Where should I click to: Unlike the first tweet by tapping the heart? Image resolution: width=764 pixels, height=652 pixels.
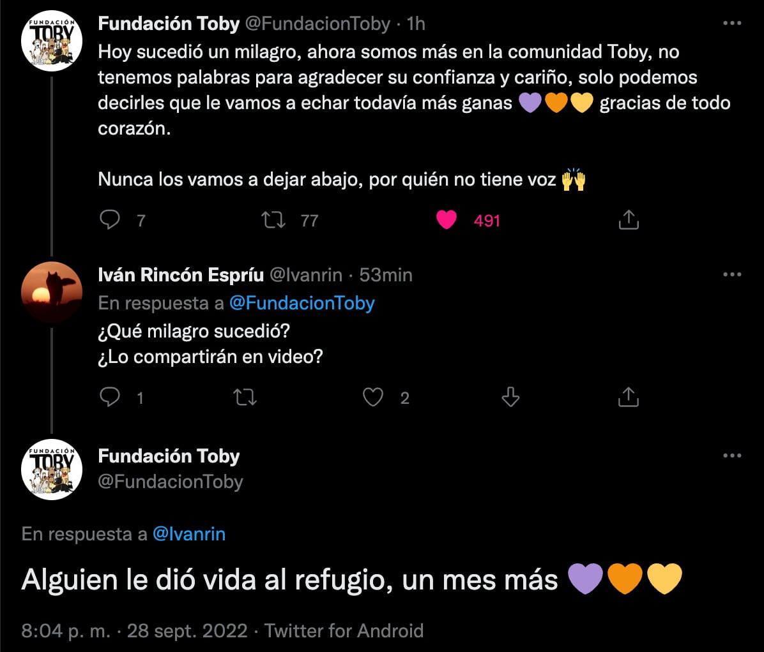[x=447, y=219]
